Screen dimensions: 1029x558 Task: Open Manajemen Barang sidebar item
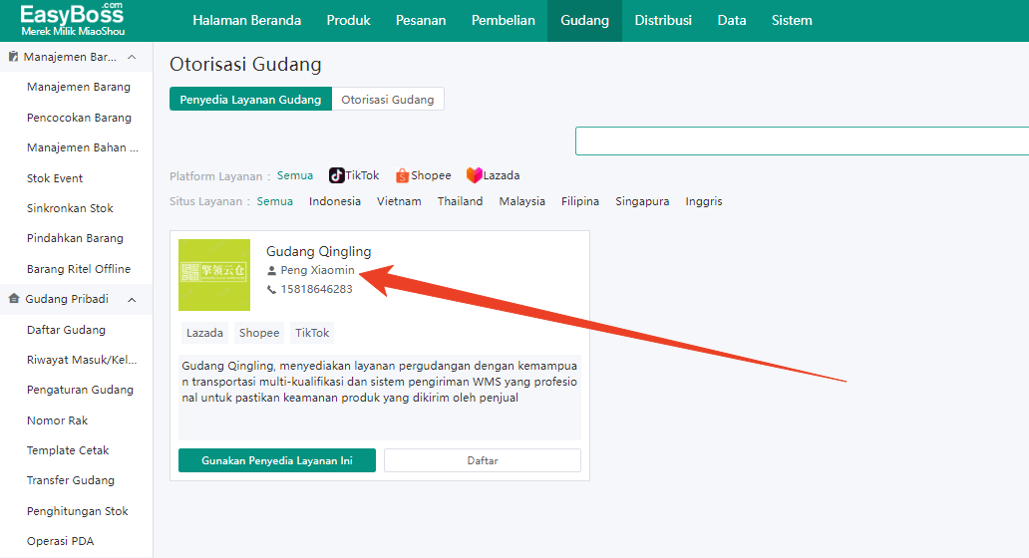(x=79, y=88)
